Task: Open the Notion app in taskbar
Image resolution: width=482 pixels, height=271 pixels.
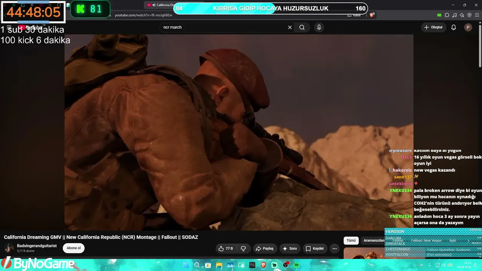Action: pos(252,265)
